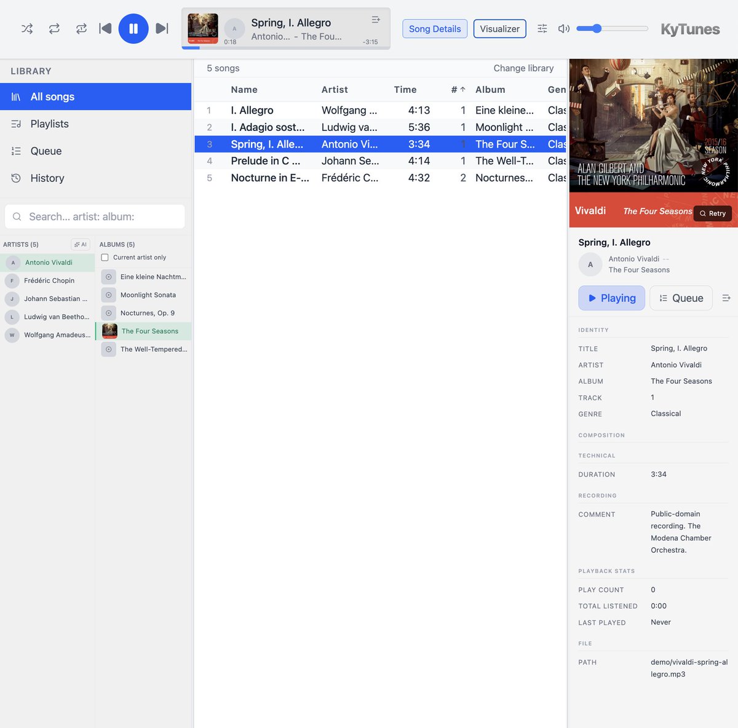Click the Playing button in details
The image size is (738, 728).
click(611, 298)
